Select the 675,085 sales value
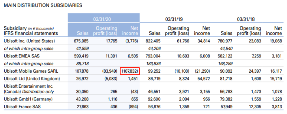Screen dimensions: 287x114 [81, 41]
